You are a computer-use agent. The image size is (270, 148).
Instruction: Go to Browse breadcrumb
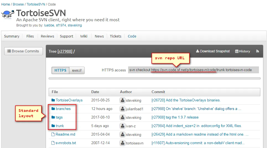(x=18, y=4)
